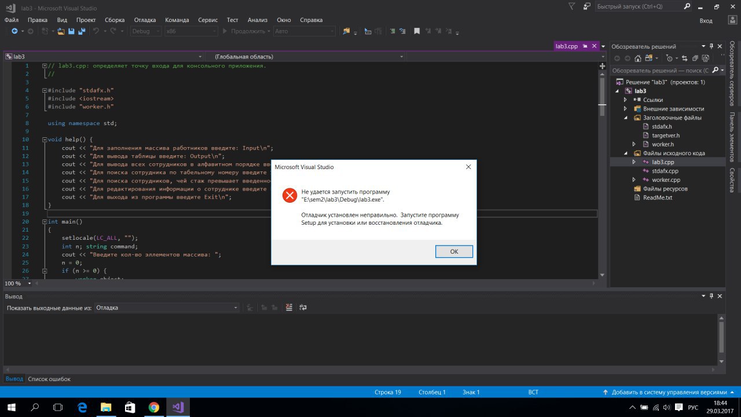741x417 pixels.
Task: Open the Файл menu
Action: click(x=12, y=20)
